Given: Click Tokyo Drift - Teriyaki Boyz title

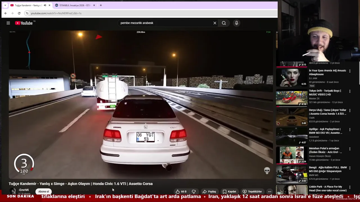Looking at the screenshot, I should click(325, 93).
